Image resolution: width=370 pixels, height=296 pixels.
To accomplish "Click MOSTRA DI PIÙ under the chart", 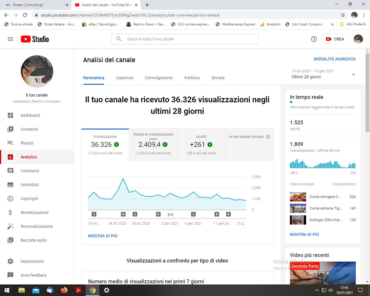I will tap(103, 236).
